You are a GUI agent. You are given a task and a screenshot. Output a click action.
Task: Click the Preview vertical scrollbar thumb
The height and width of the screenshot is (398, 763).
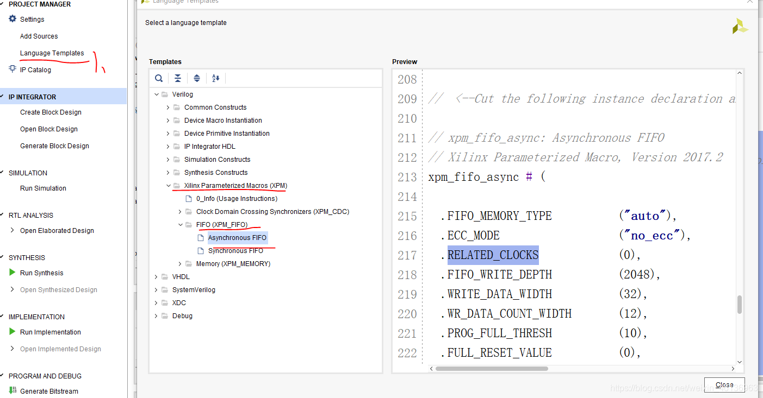click(x=740, y=305)
